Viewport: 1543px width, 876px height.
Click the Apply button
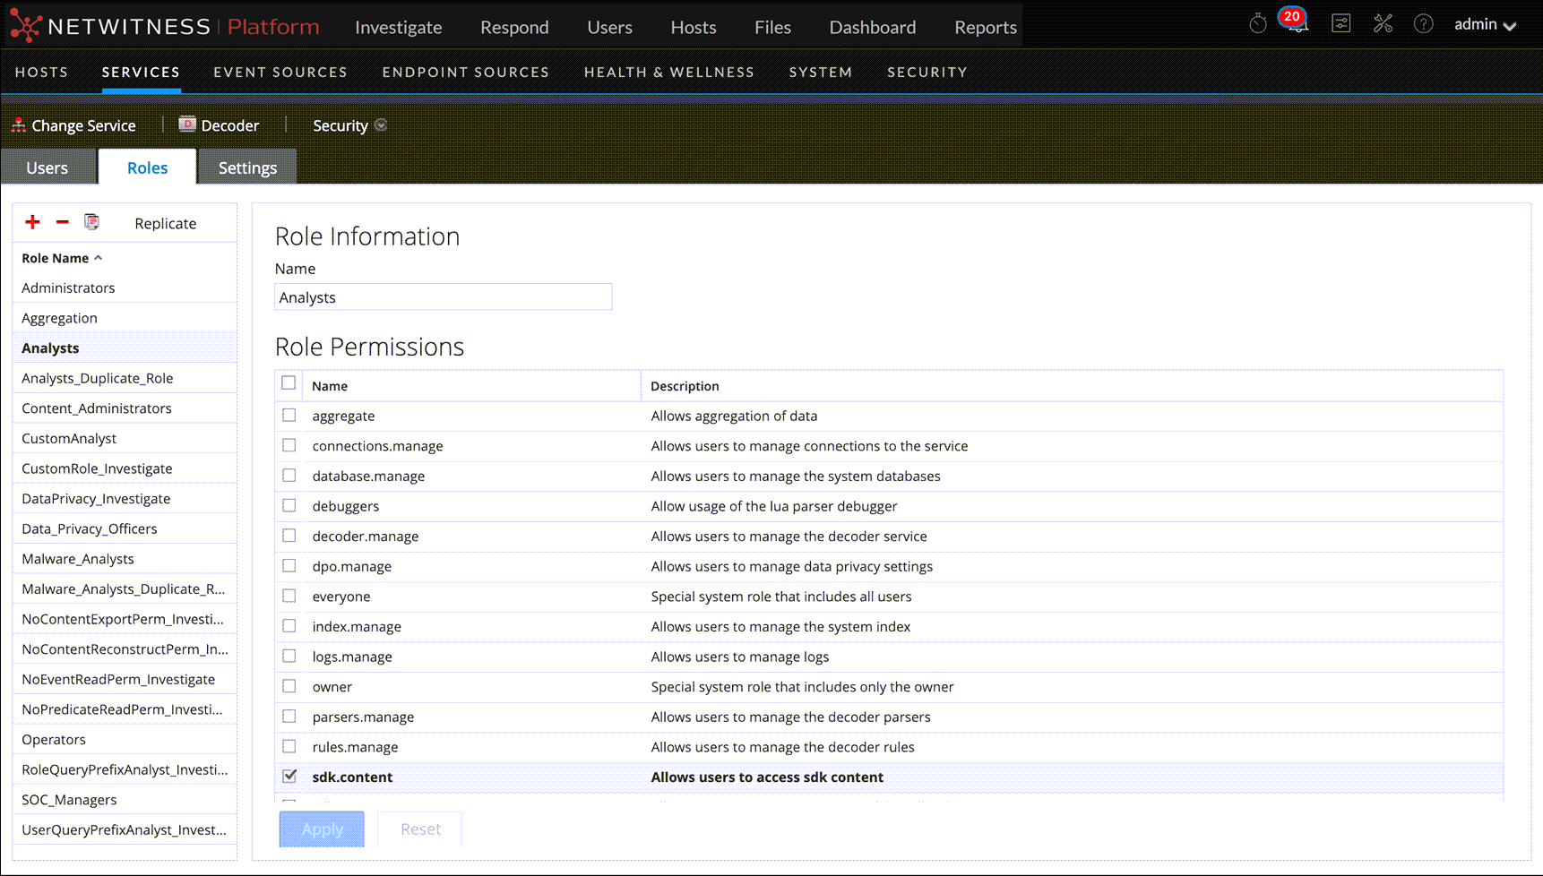[322, 829]
